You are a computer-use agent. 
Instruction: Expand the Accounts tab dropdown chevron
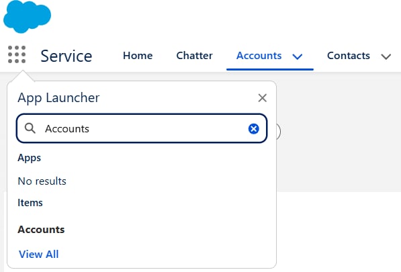pyautogui.click(x=298, y=56)
